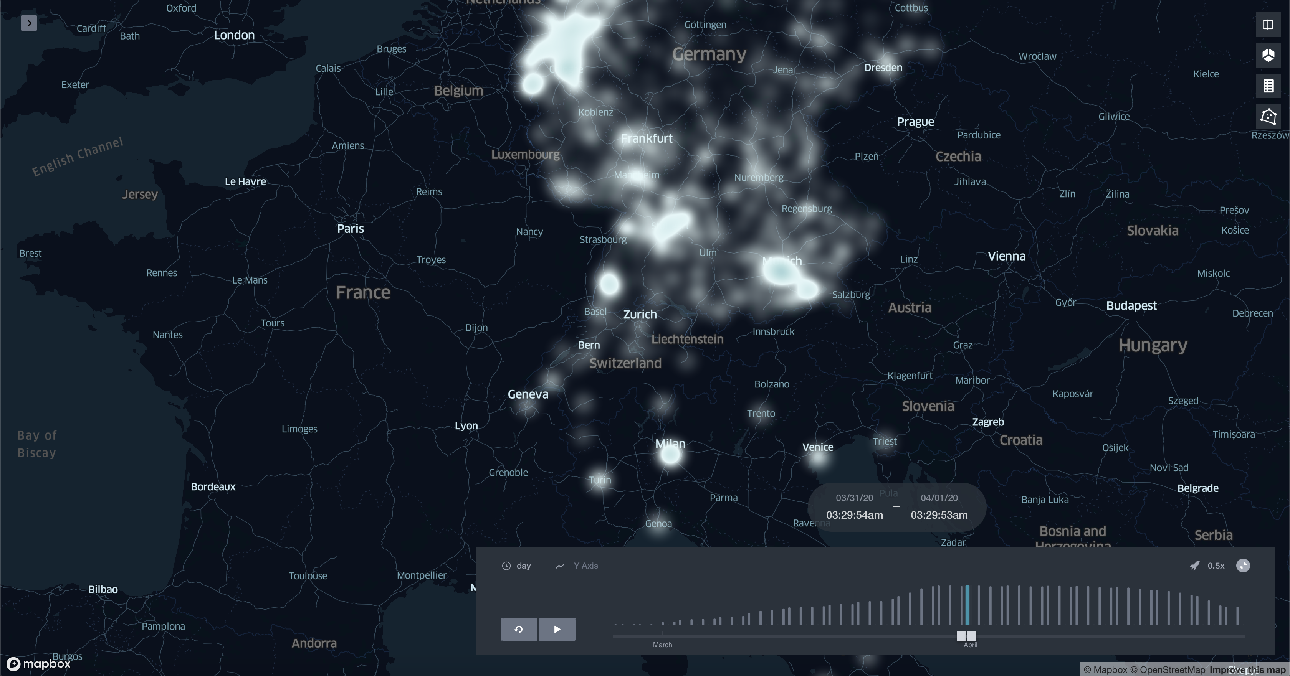1290x676 pixels.
Task: Open the 0.5x animation speed control
Action: tap(1216, 566)
